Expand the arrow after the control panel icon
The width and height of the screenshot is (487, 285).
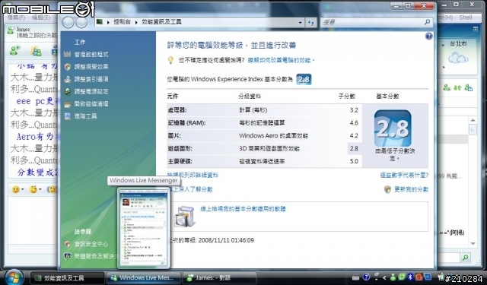108,22
